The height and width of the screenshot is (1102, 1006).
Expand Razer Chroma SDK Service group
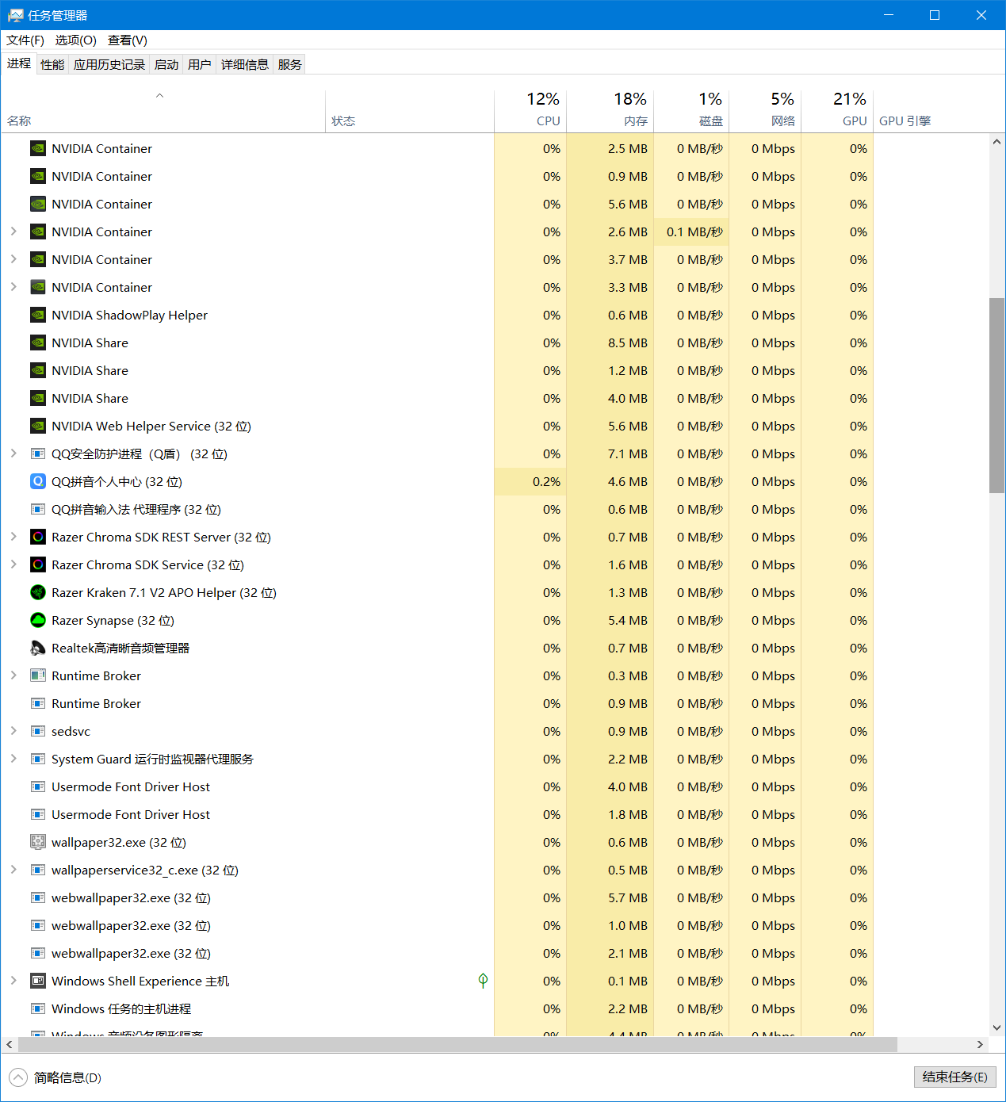coord(13,564)
